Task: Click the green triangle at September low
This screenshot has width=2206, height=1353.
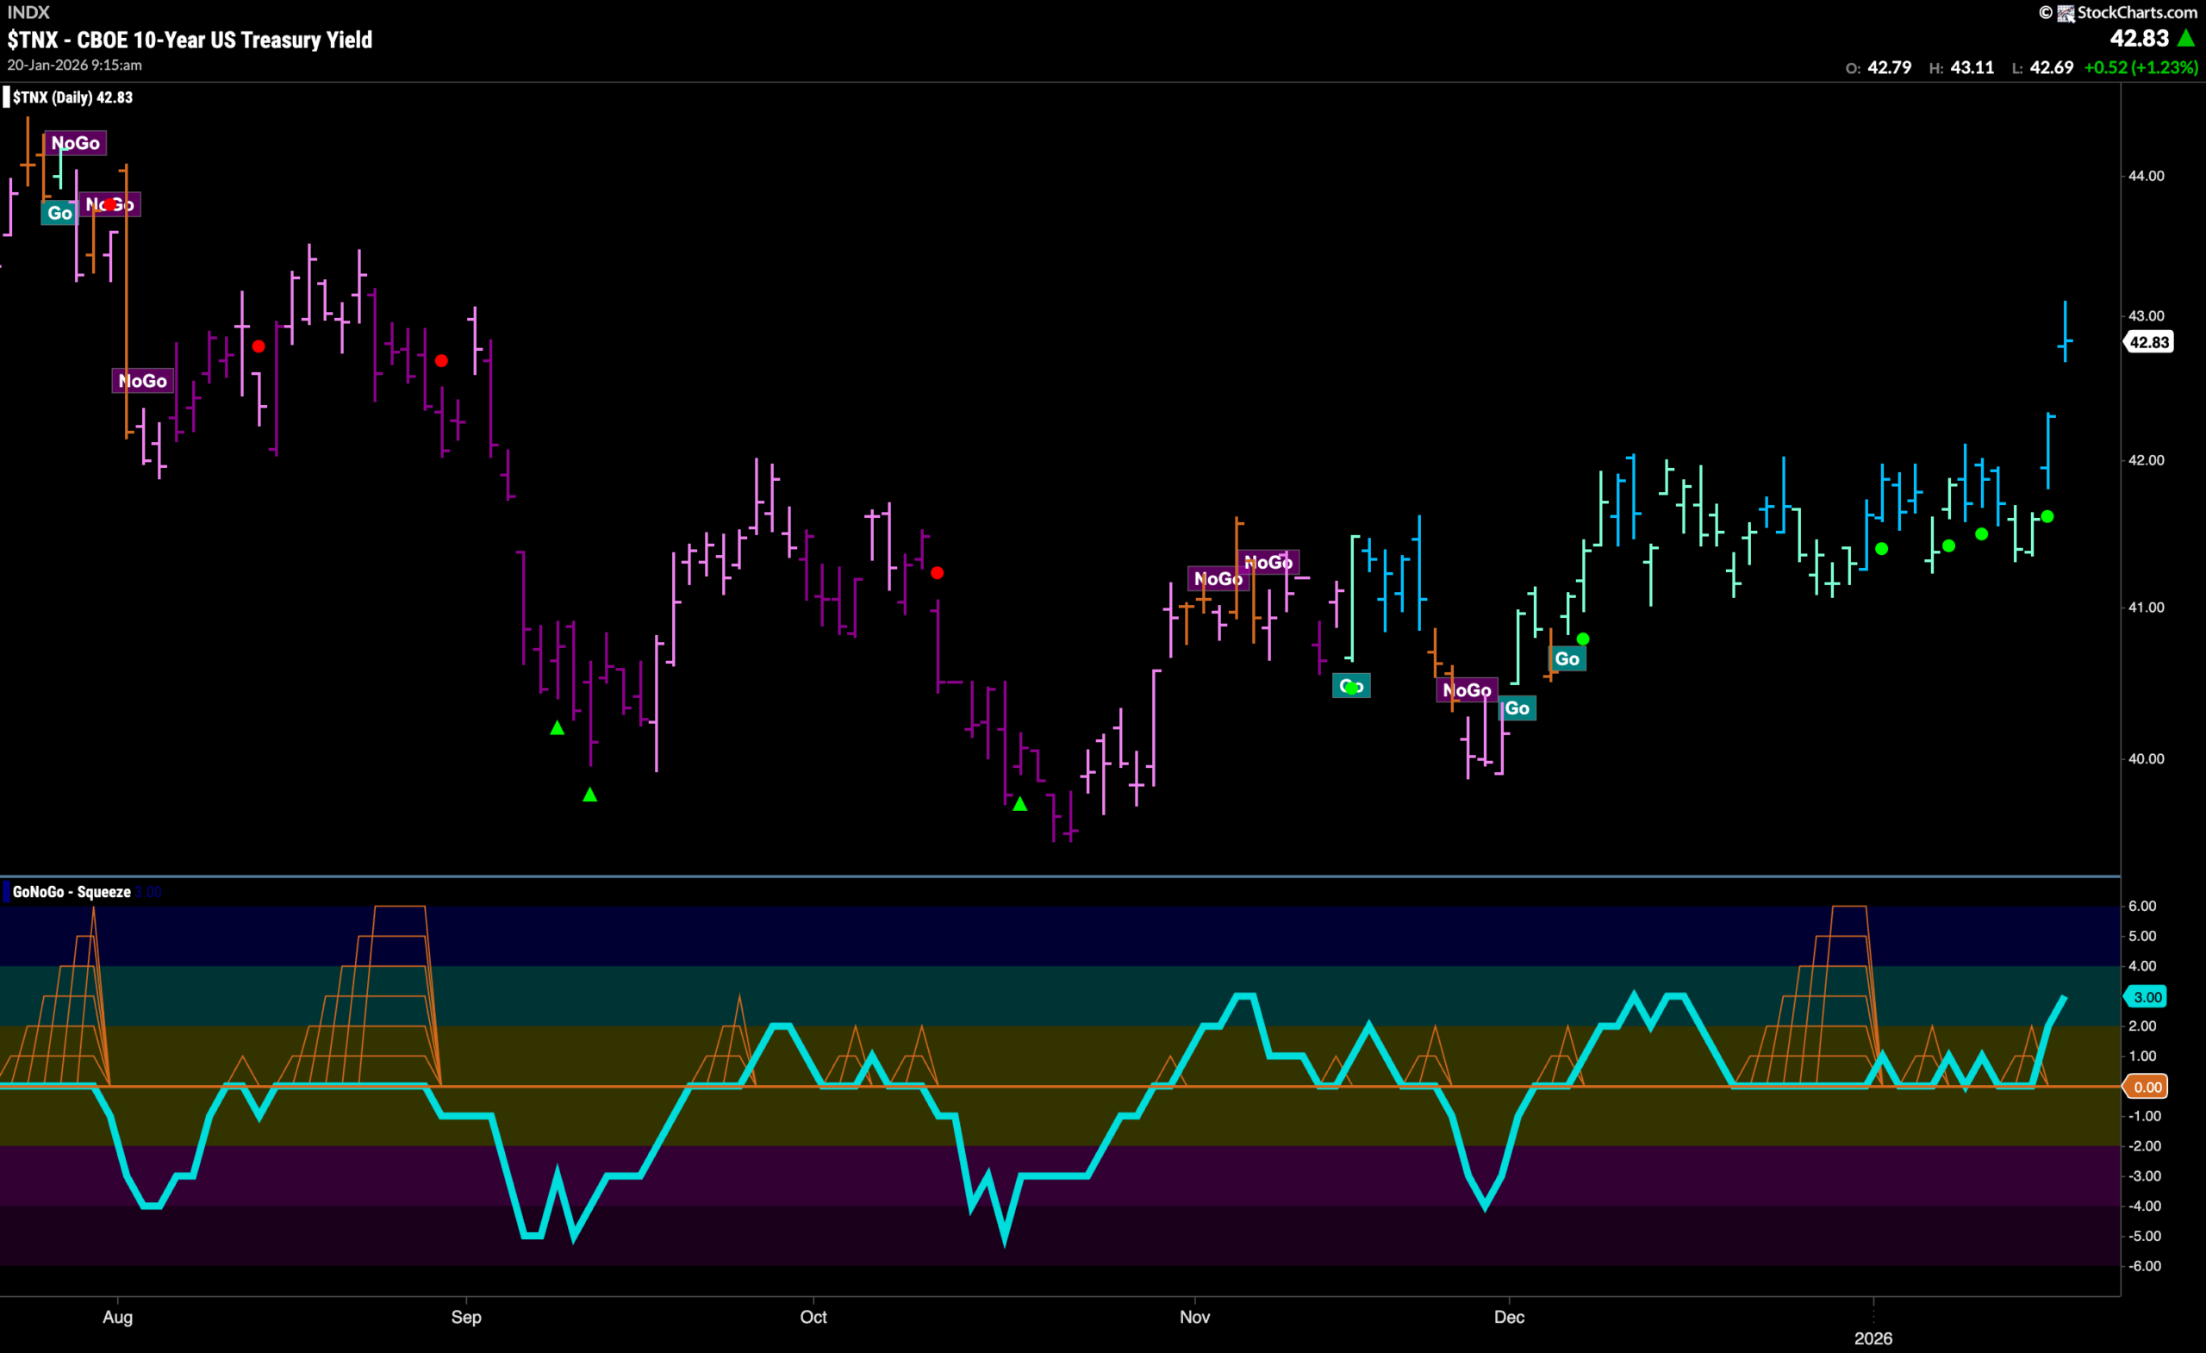Action: pos(590,795)
